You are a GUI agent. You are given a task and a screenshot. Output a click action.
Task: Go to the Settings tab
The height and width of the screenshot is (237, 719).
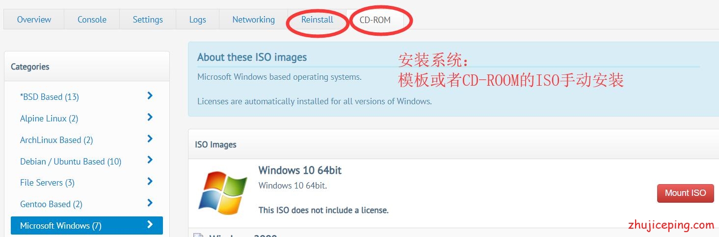click(148, 20)
